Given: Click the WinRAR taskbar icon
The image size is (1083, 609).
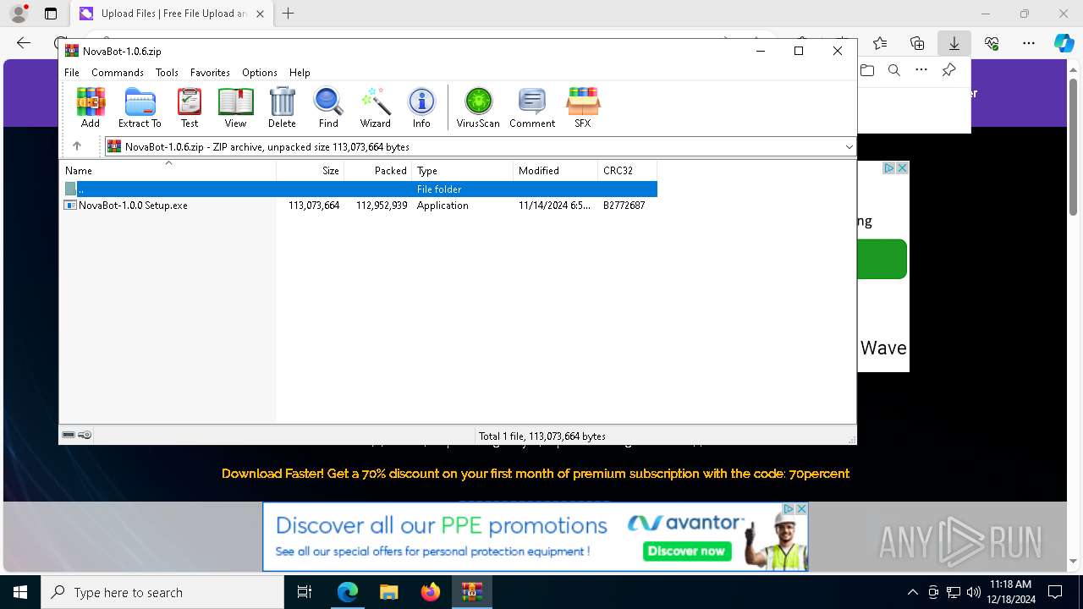Looking at the screenshot, I should pos(471,592).
